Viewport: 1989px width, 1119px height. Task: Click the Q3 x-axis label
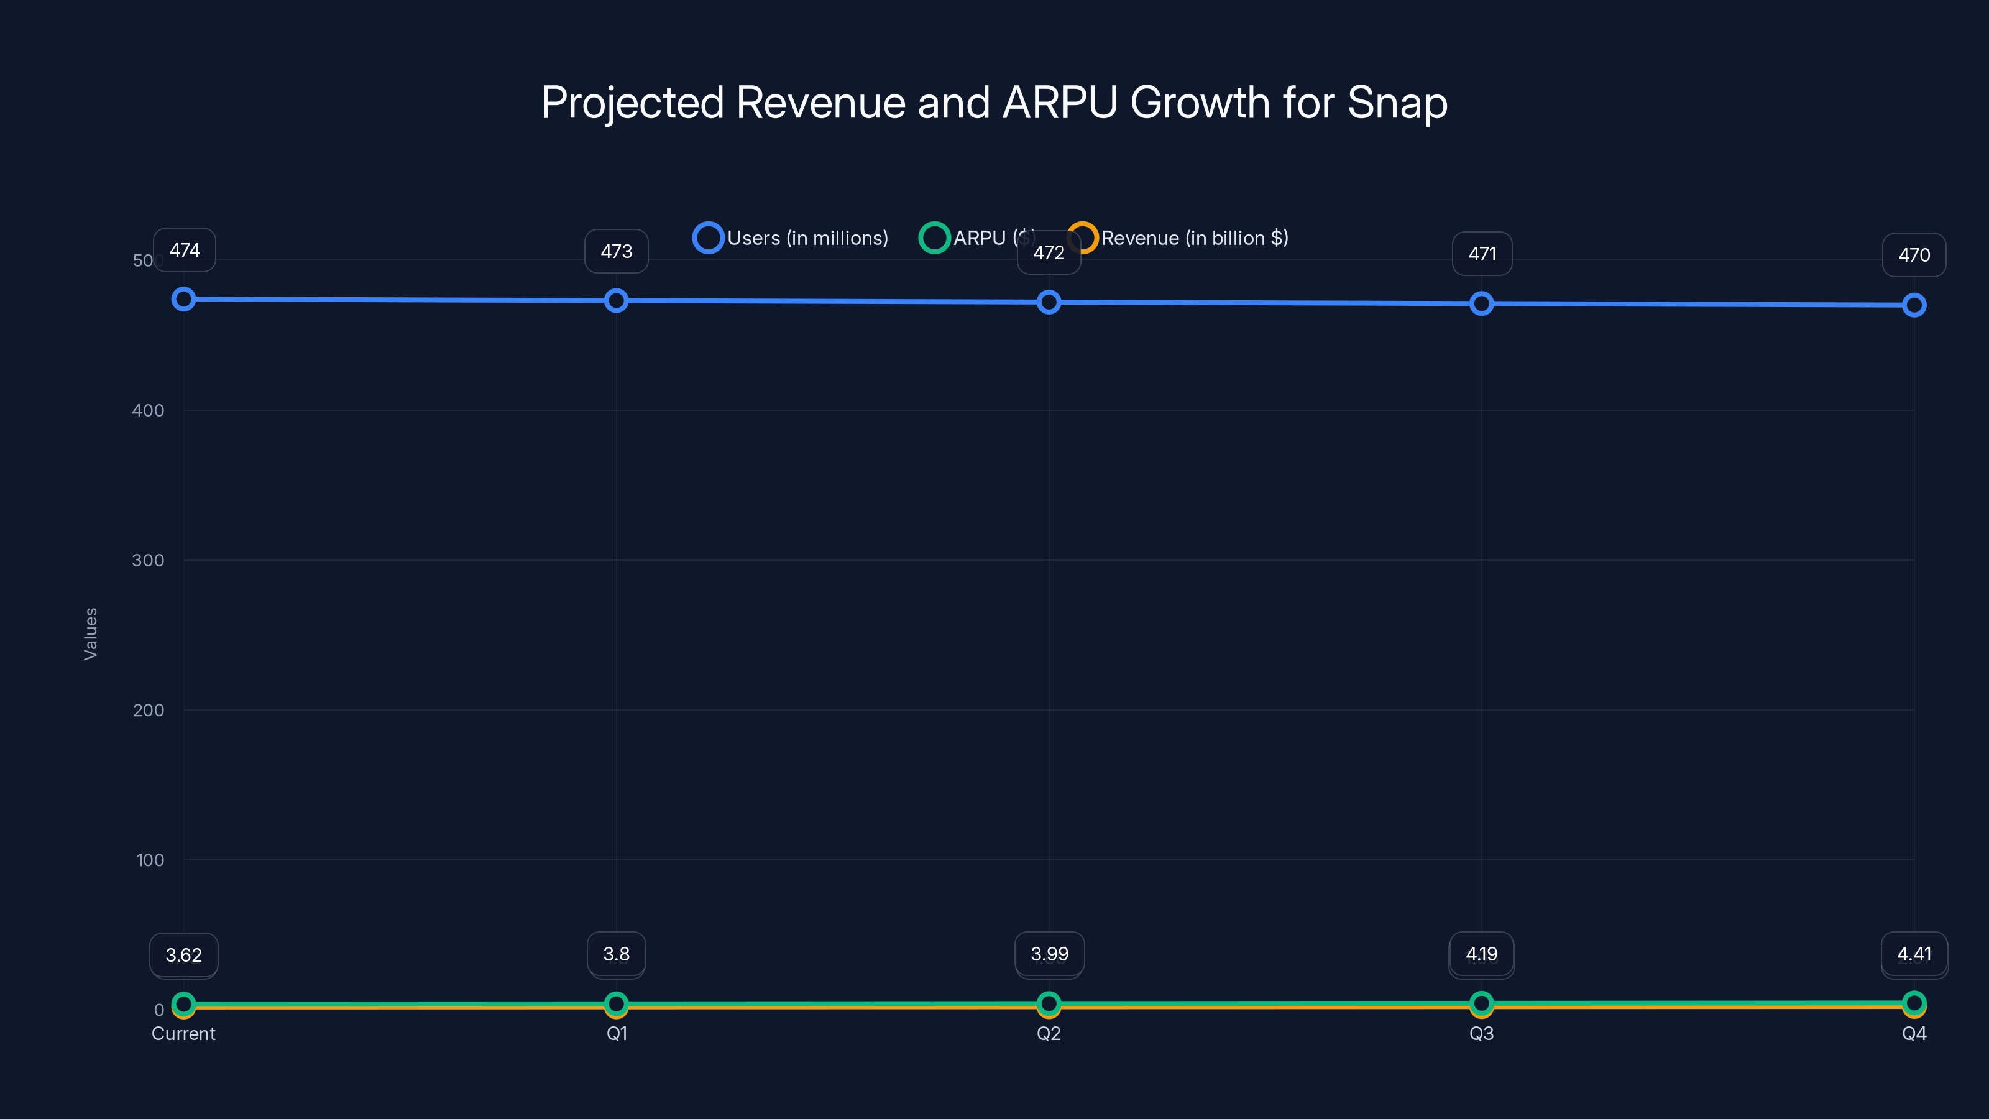[1482, 1033]
